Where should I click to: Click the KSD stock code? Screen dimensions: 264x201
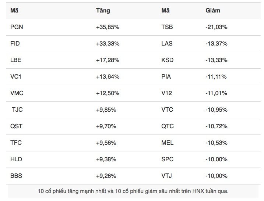coord(168,60)
